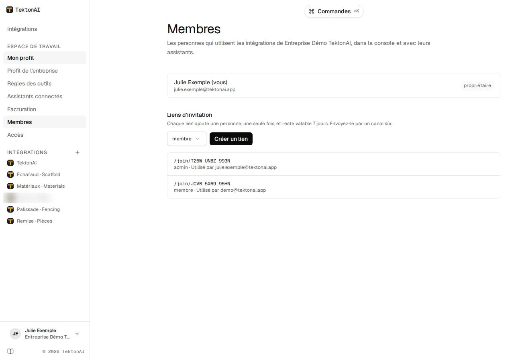Click "admin · Utilisé par julie.exemple@tektonai.app" line
This screenshot has width=514, height=361.
225,167
